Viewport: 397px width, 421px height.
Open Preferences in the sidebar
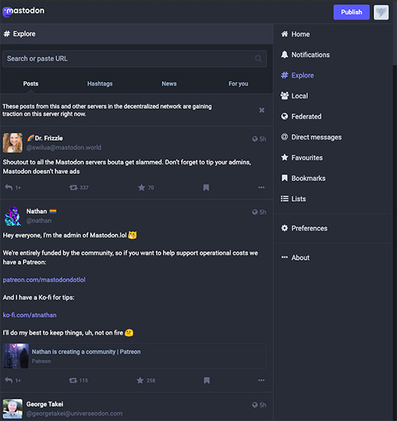304,228
